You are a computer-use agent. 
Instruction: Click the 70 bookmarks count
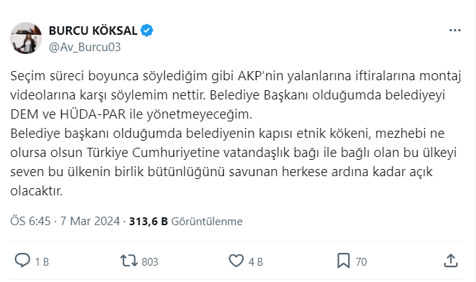361,261
